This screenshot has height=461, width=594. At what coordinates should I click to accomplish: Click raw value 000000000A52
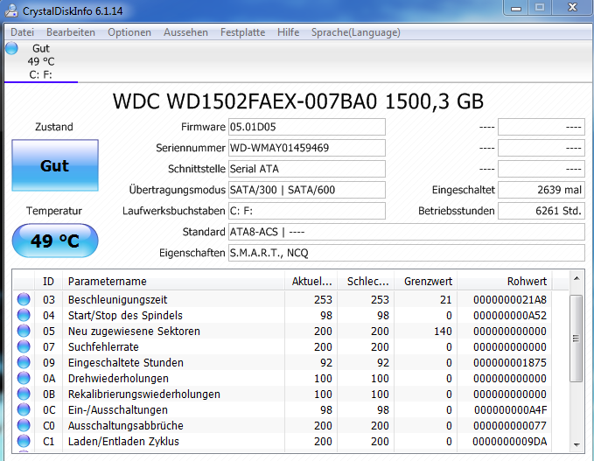(x=510, y=315)
